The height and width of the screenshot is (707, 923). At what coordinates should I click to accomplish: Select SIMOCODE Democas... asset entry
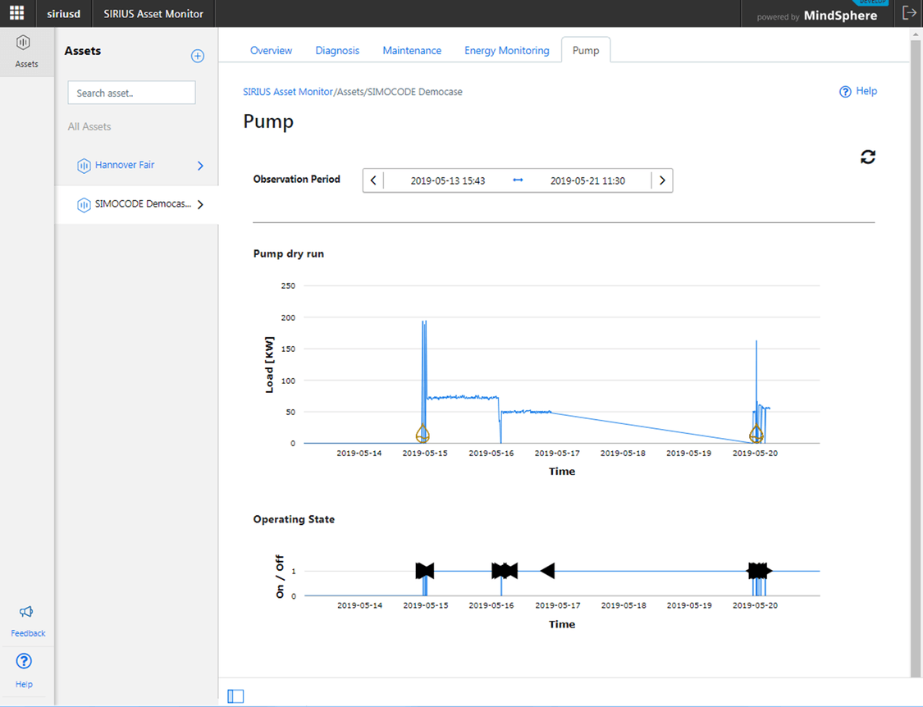click(x=143, y=203)
